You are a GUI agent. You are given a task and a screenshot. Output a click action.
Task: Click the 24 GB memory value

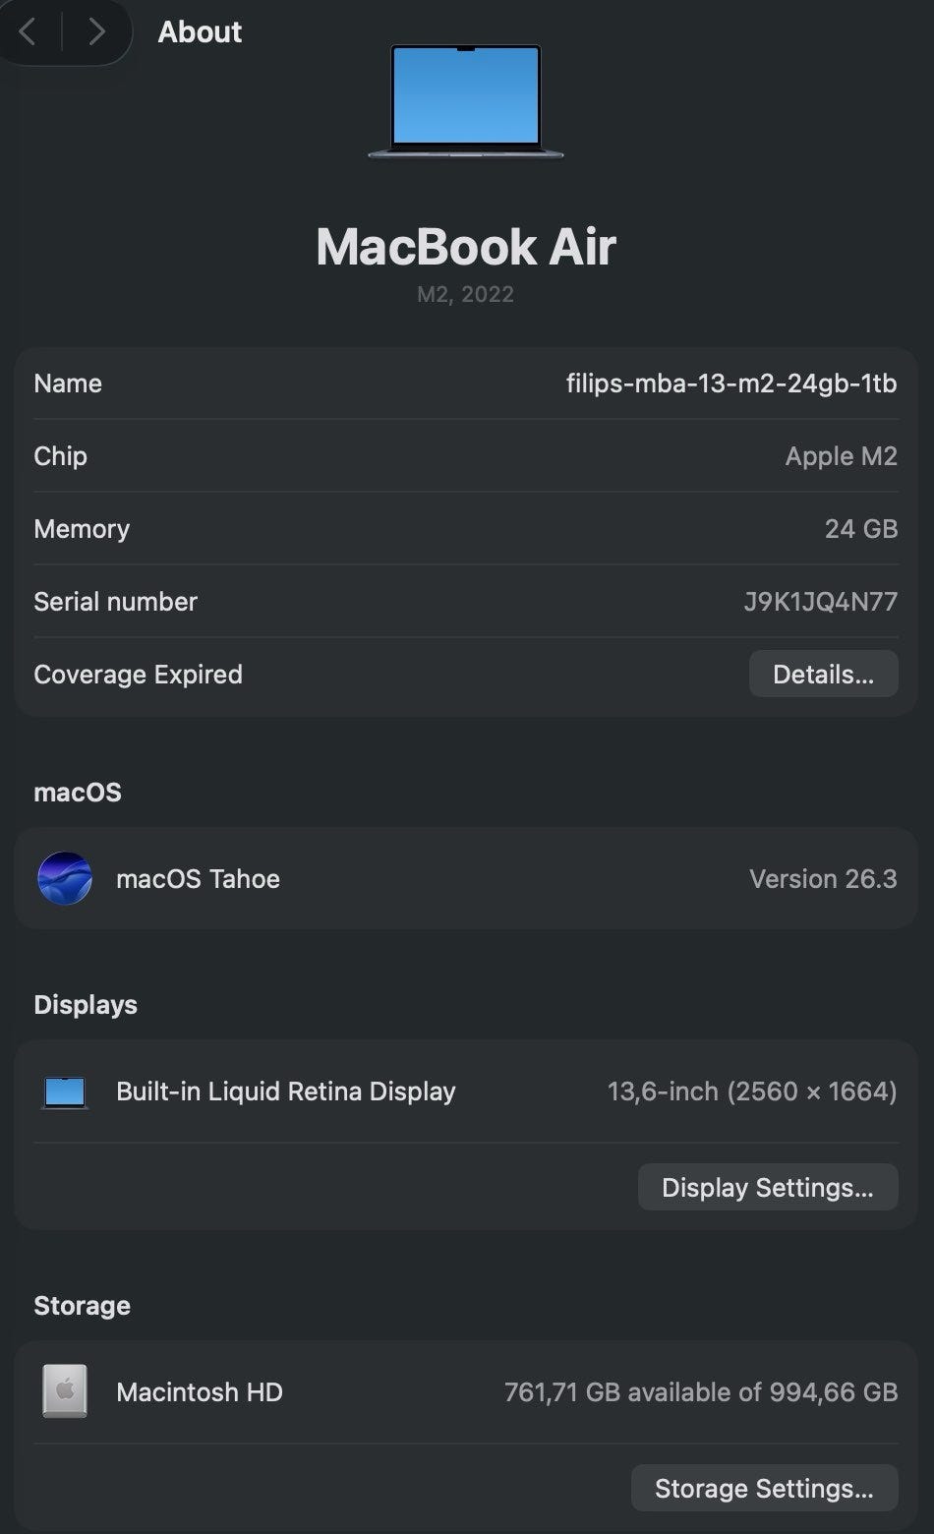coord(860,529)
